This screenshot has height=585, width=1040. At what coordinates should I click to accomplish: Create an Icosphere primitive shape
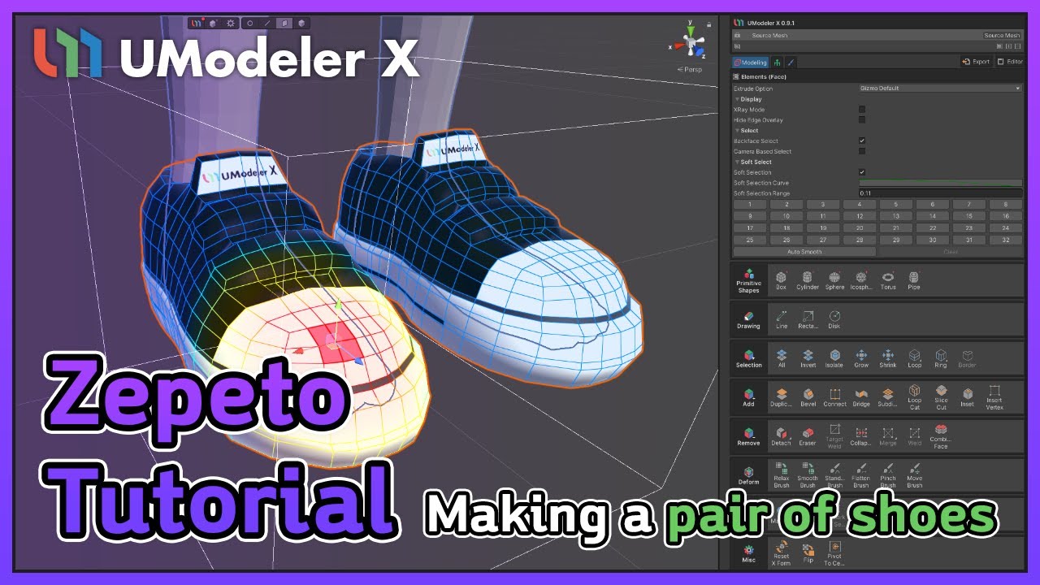click(x=861, y=280)
